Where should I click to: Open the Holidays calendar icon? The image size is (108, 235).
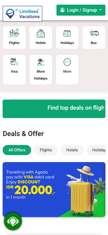coord(67,33)
